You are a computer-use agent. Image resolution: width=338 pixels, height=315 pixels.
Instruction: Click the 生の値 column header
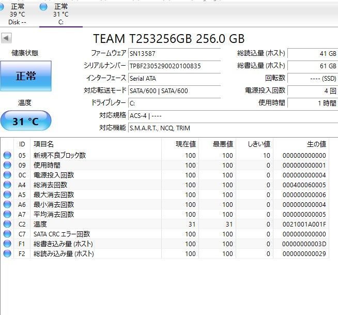[315, 144]
